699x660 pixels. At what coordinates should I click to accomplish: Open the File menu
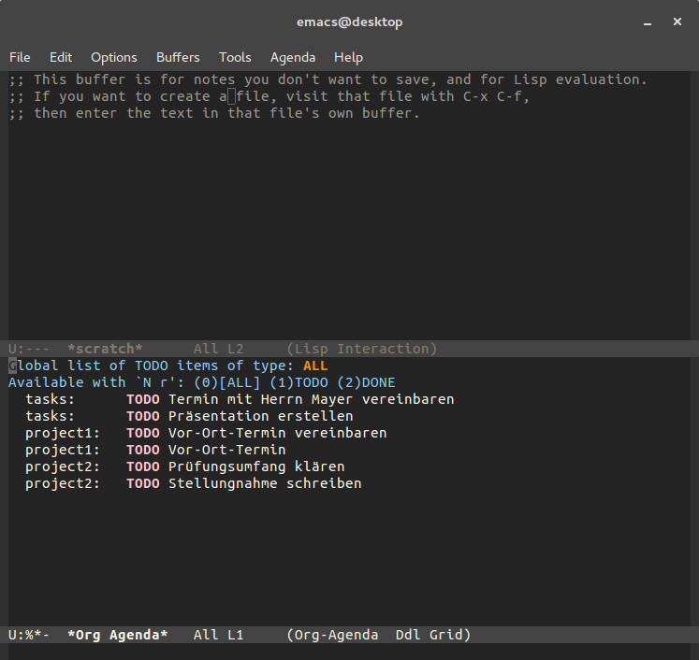tap(20, 57)
